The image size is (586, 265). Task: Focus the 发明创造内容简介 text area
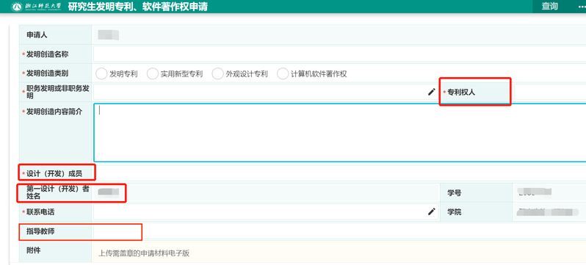(x=340, y=133)
